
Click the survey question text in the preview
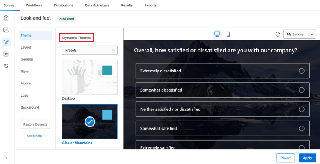(x=215, y=50)
